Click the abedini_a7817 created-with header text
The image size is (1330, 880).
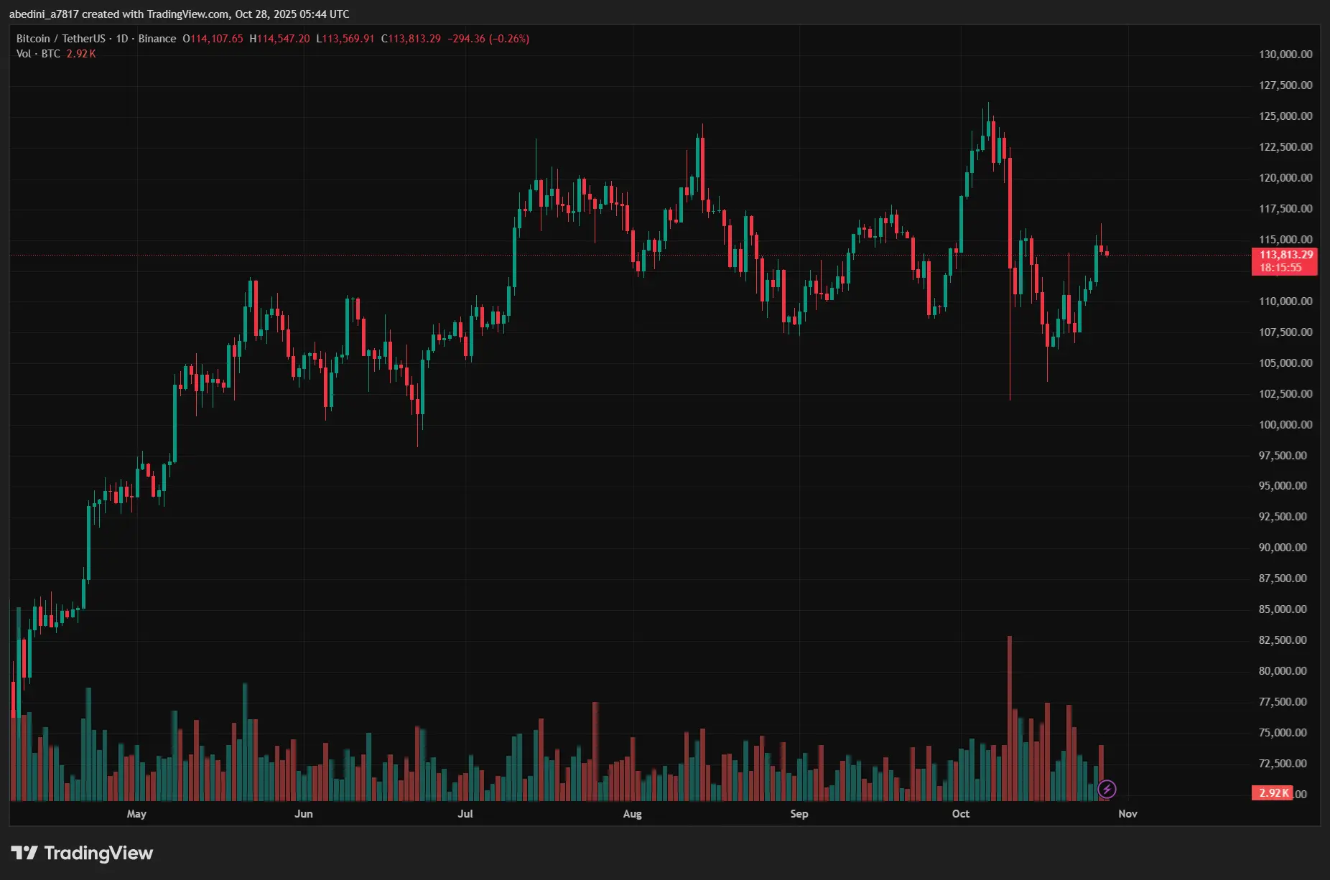click(179, 14)
